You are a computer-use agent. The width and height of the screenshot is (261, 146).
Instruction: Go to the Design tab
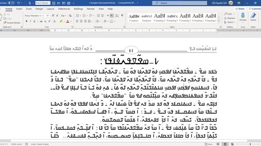[39, 9]
